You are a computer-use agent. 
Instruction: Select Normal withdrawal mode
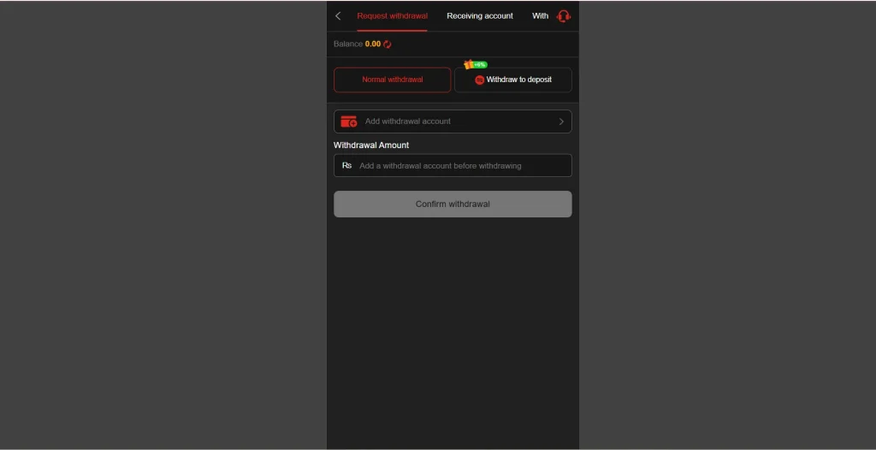pyautogui.click(x=392, y=80)
